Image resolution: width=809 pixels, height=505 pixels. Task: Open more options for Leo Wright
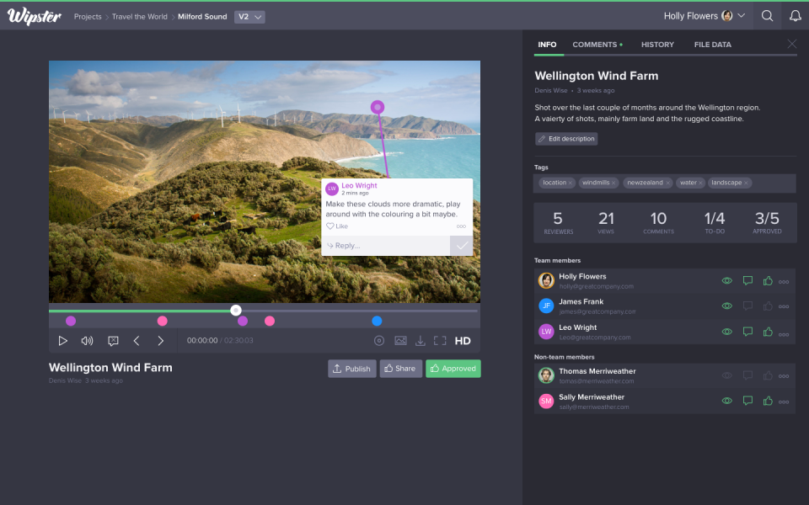click(x=784, y=332)
